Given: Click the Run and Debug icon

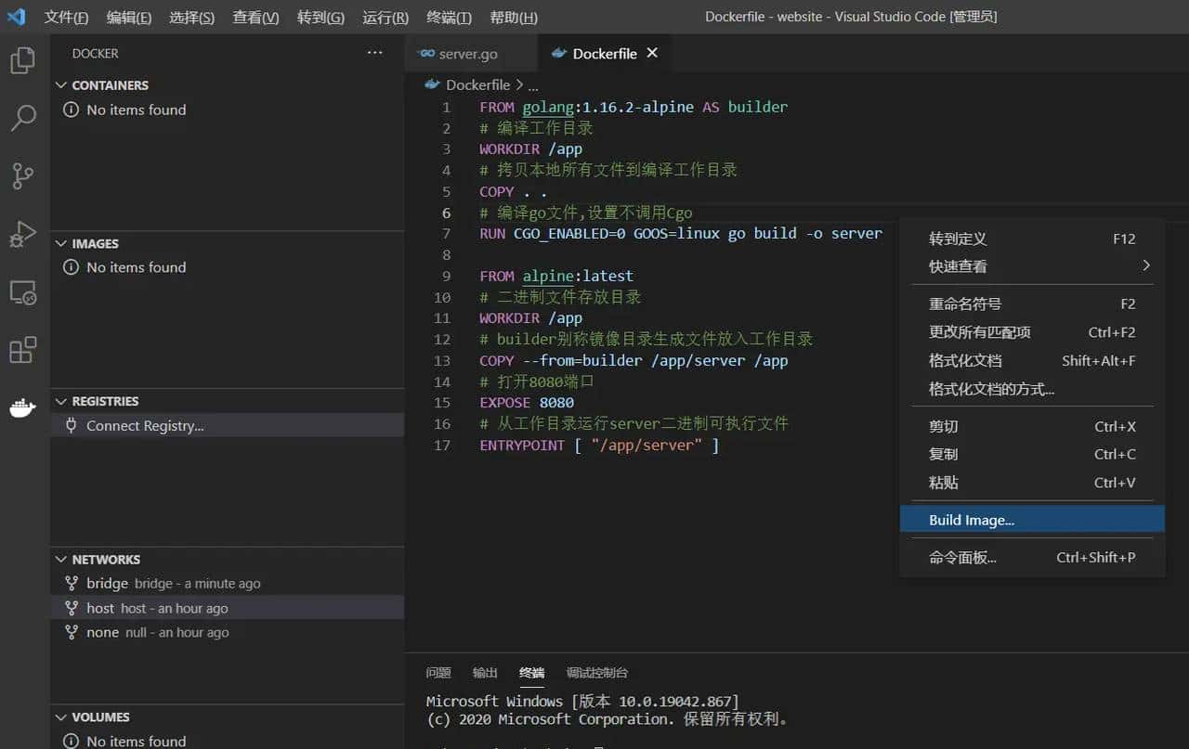Looking at the screenshot, I should [22, 234].
